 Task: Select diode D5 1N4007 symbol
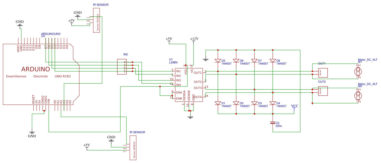tap(218, 61)
